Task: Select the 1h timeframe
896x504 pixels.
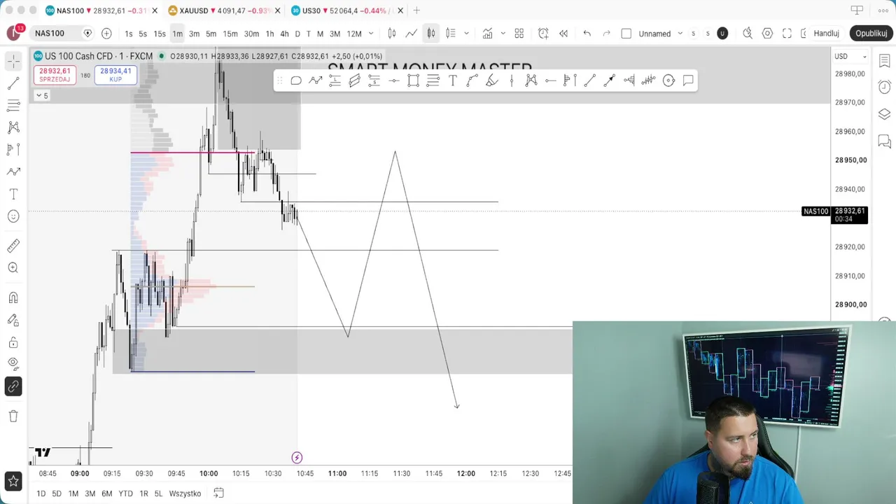Action: (x=269, y=34)
